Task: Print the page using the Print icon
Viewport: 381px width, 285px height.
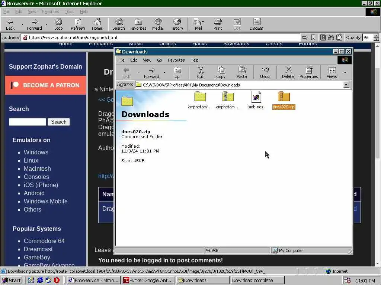Action: [218, 24]
